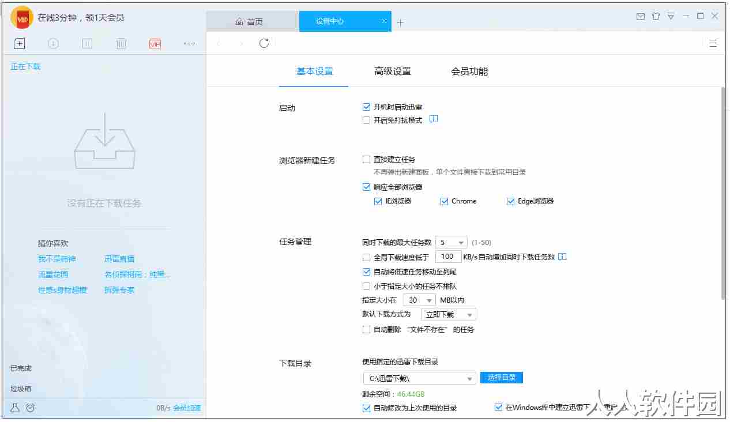Uncheck the Edge浏览器 checkbox
Image resolution: width=730 pixels, height=422 pixels.
point(510,201)
